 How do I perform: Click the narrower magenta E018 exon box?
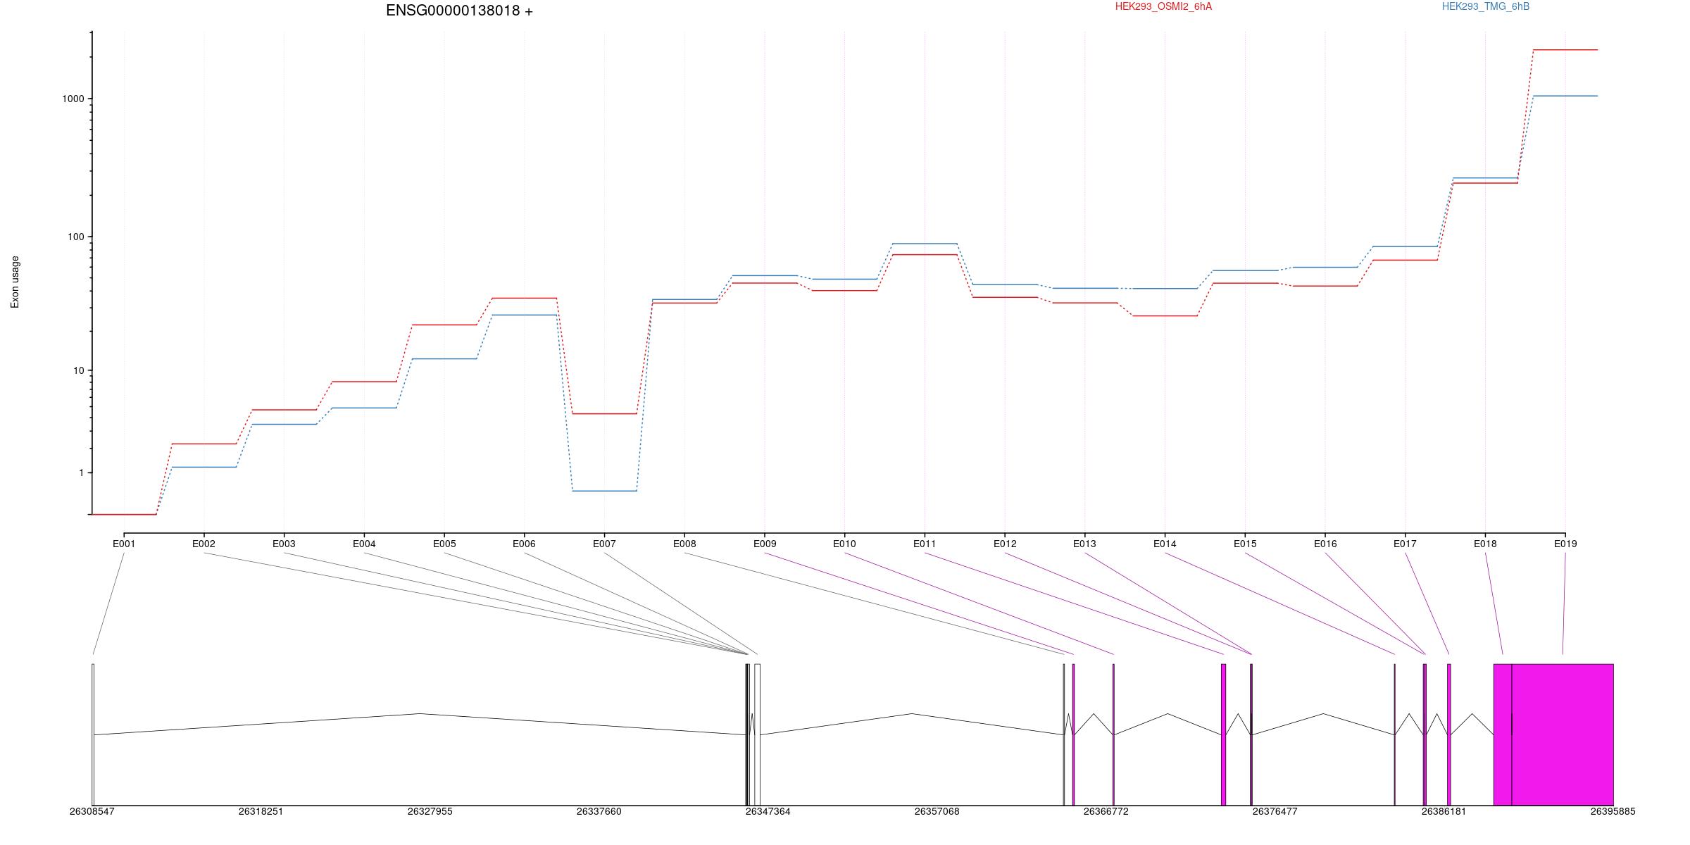click(x=1503, y=734)
